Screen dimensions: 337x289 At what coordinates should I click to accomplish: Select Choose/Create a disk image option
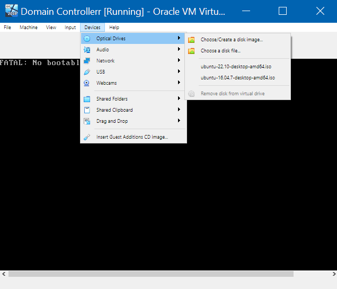coord(238,40)
